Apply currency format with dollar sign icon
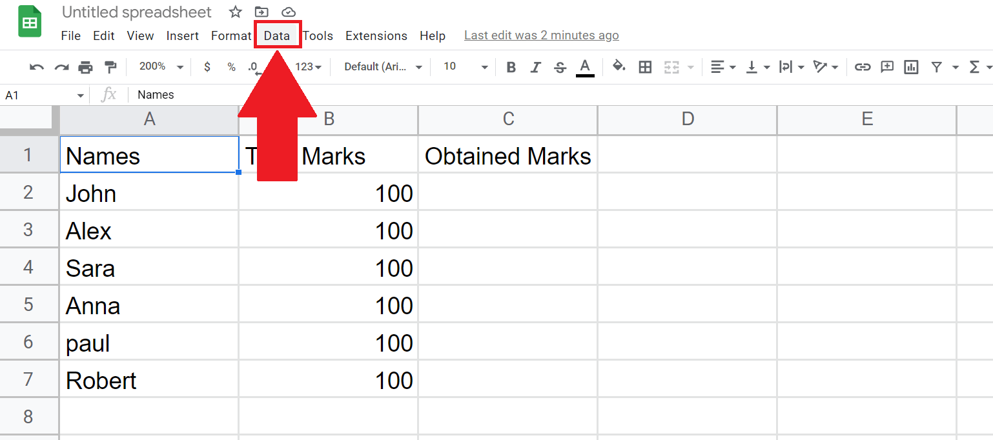 tap(206, 66)
